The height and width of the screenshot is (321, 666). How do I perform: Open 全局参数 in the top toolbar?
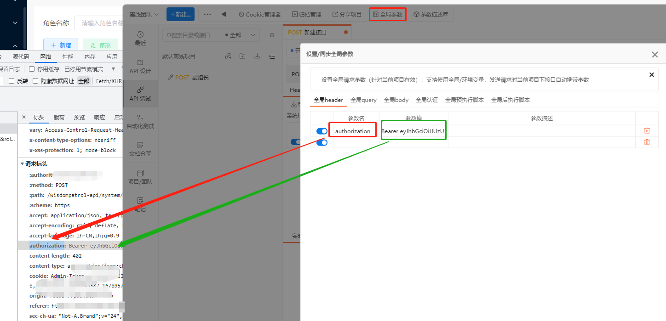point(388,14)
